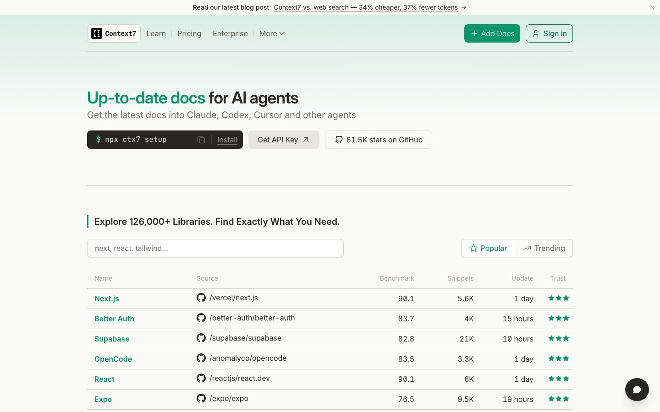Click source /better-auth/better-auth
The height and width of the screenshot is (412, 660).
click(252, 318)
